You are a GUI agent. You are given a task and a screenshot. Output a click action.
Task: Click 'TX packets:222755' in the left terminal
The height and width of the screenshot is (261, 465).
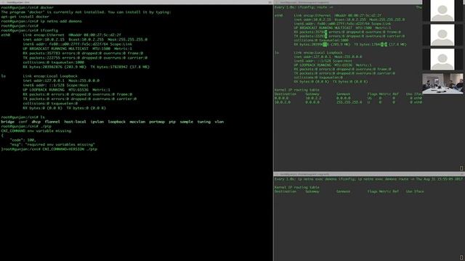[41, 58]
